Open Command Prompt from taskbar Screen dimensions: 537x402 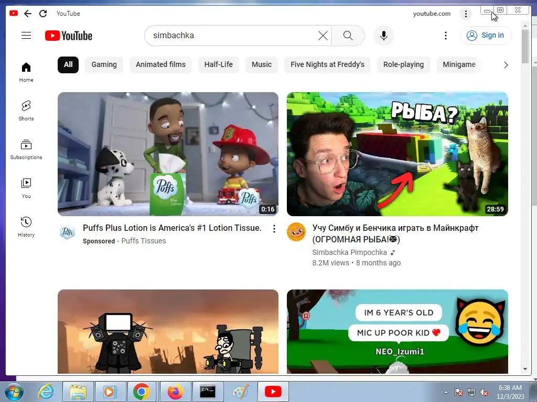[x=208, y=392]
